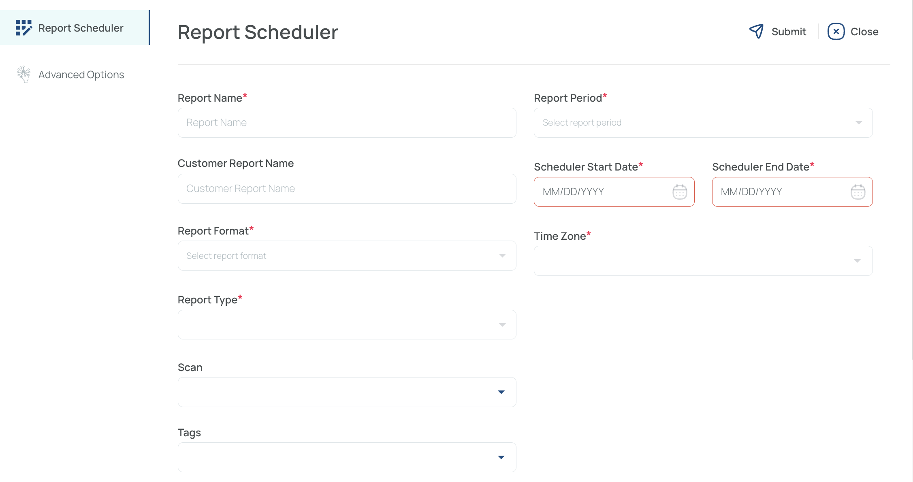Click the Close circled-X icon
The image size is (913, 482).
[836, 31]
